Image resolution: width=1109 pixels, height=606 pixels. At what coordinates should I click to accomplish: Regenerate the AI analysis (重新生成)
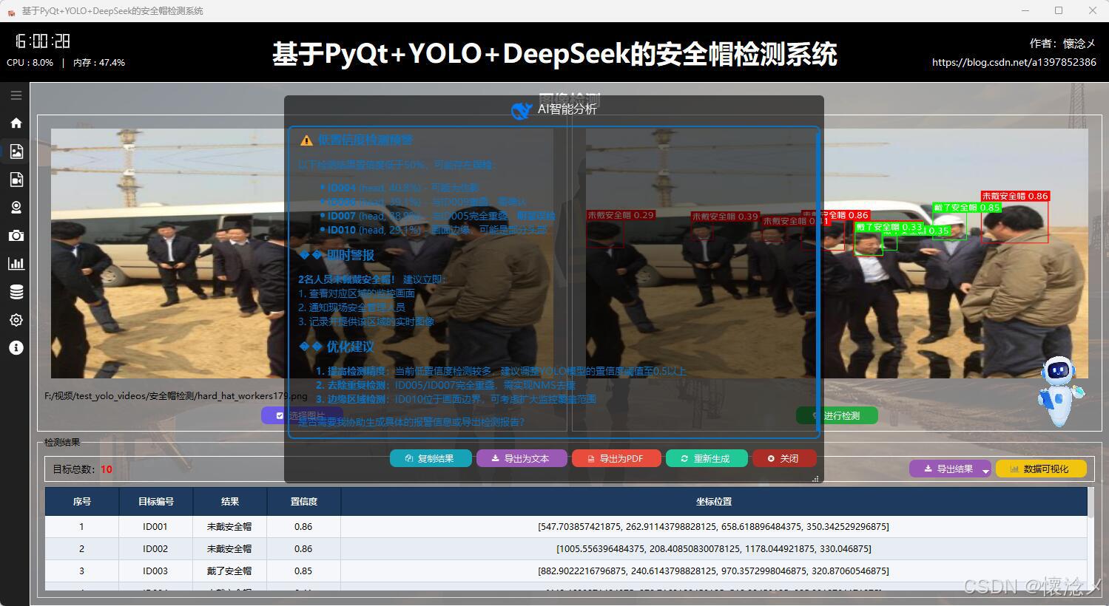(x=707, y=458)
